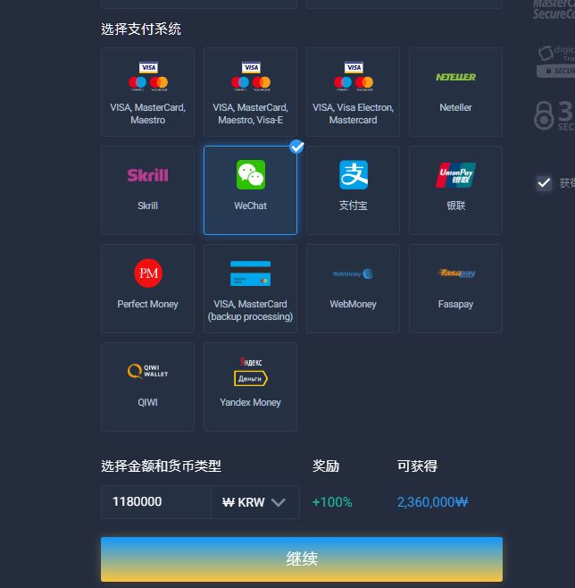This screenshot has height=588, width=575.
Task: Click the 选择金额和货币类型 heading
Action: coord(161,466)
